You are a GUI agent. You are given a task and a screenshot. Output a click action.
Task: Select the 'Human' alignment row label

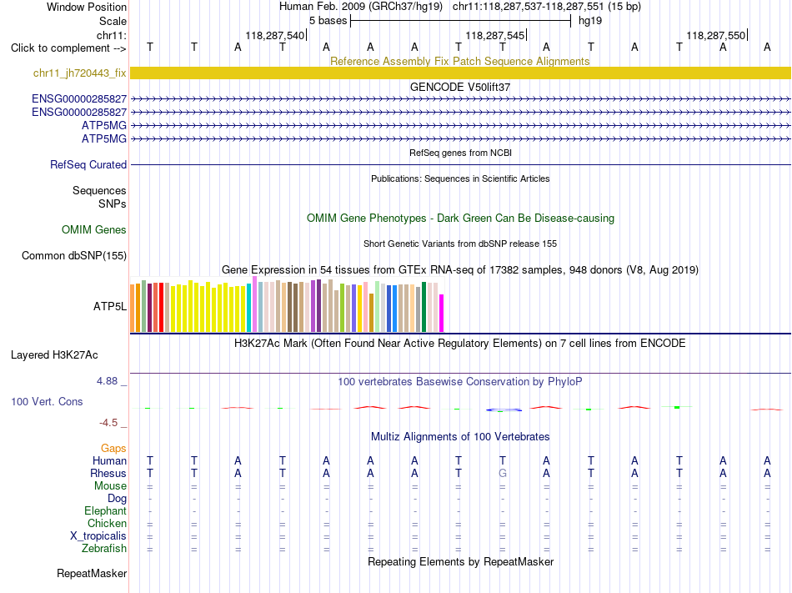point(109,460)
